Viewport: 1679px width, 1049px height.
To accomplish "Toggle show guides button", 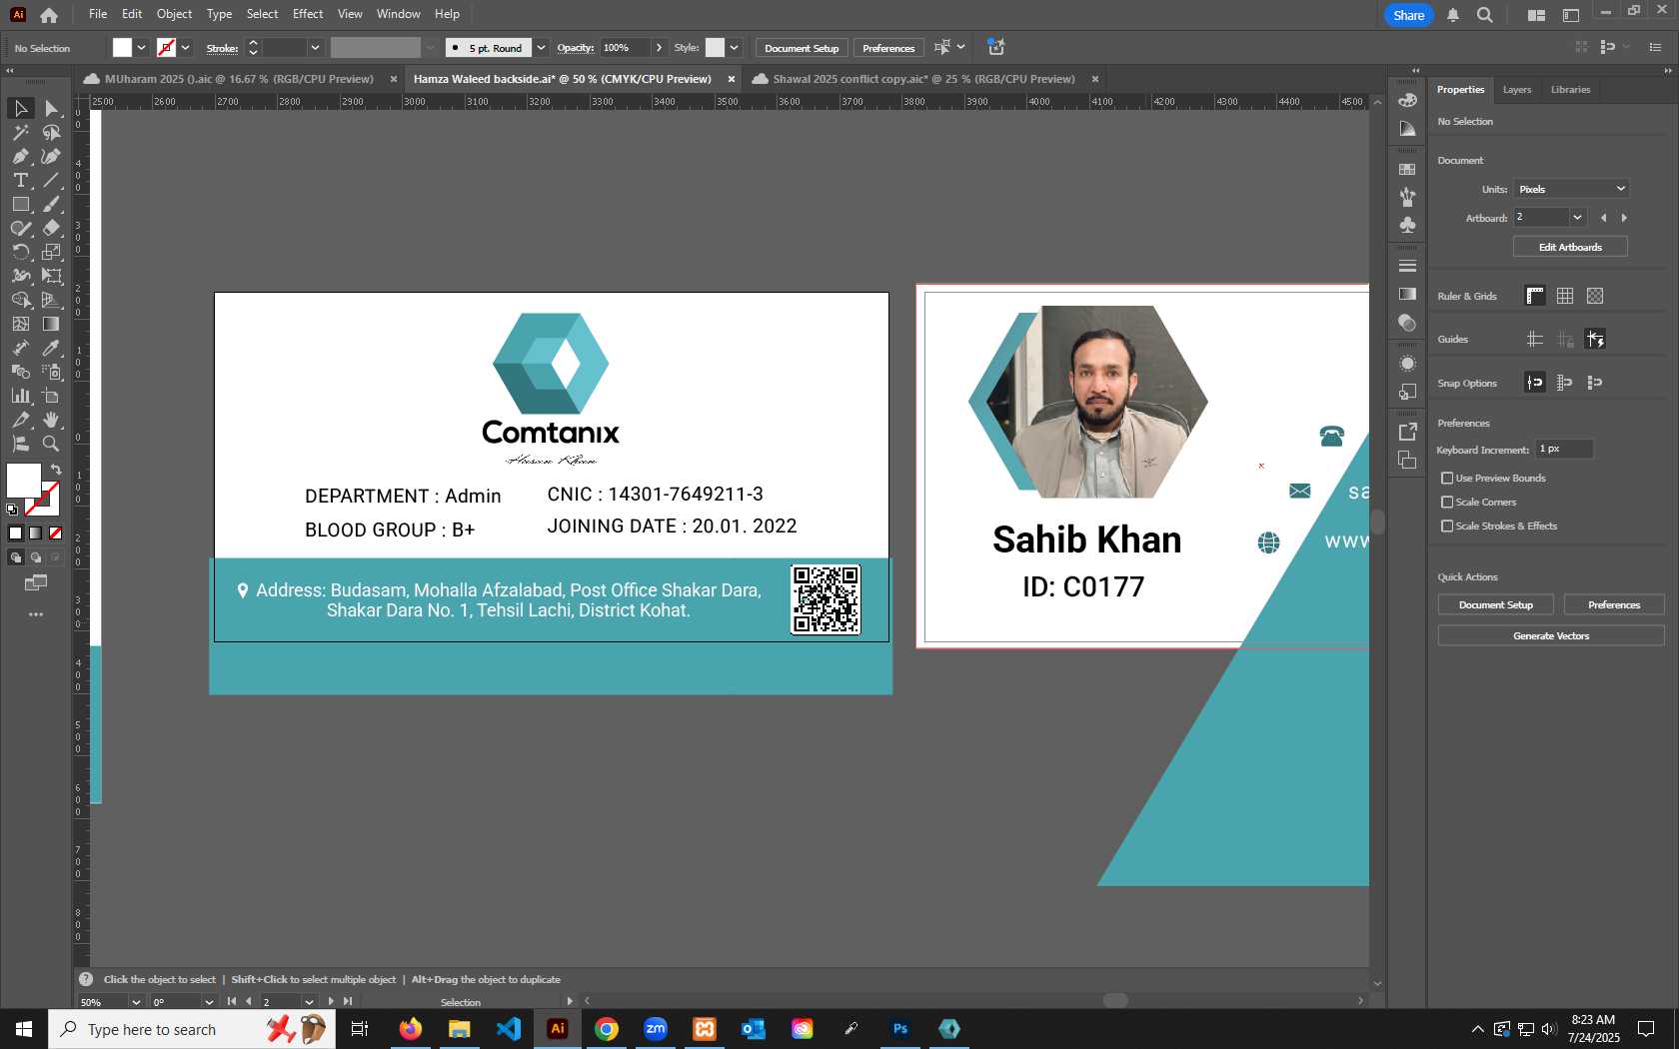I will (1535, 340).
